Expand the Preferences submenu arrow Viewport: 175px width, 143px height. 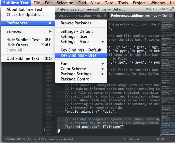click(x=50, y=23)
